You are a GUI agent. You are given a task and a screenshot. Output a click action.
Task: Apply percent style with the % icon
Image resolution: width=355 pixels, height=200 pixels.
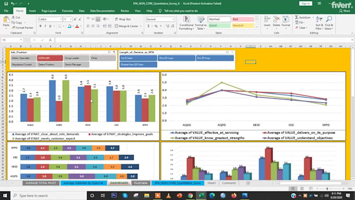[x=156, y=26]
